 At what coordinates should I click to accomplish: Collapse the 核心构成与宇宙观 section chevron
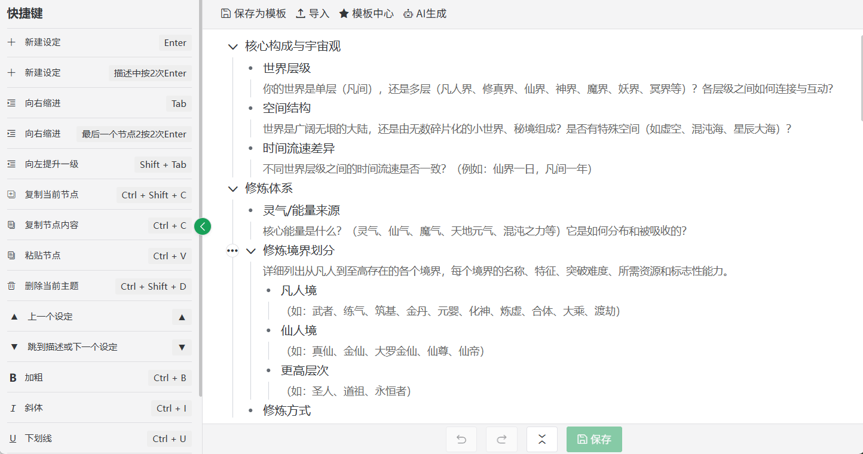point(232,46)
